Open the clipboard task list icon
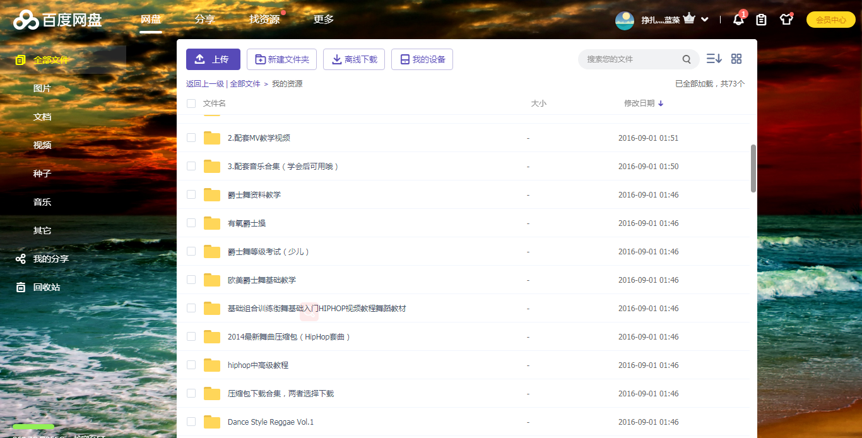 pyautogui.click(x=762, y=20)
